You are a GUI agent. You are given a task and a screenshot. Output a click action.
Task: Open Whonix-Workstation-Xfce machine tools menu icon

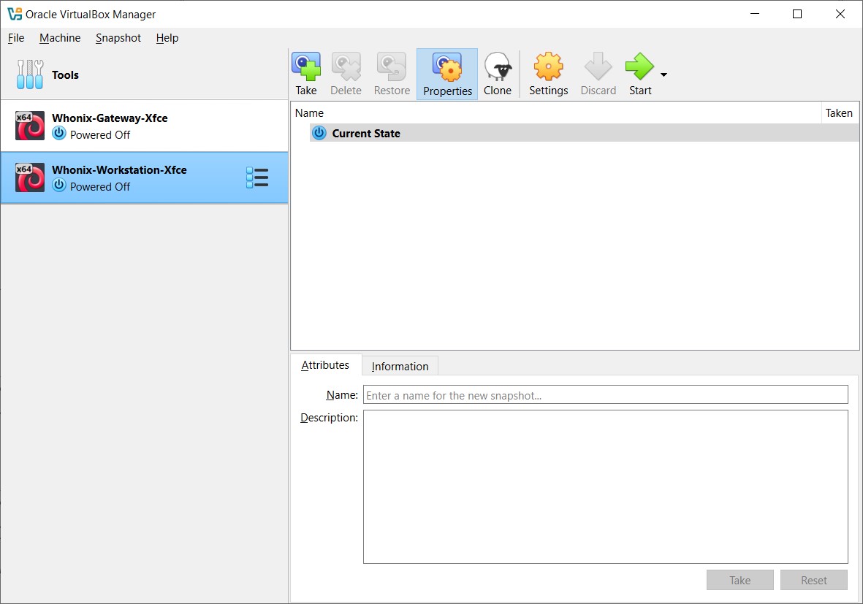click(257, 177)
